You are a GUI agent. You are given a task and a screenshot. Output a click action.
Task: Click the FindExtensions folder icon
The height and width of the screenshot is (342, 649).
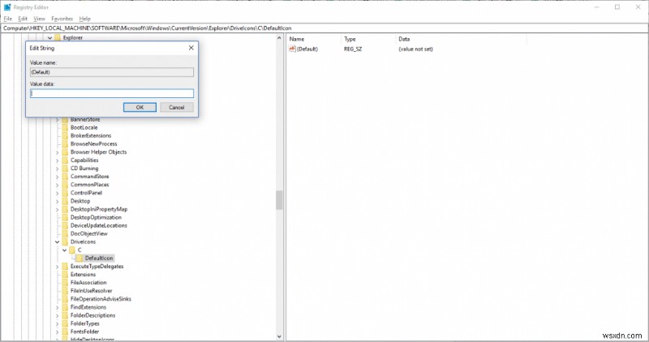coord(65,307)
